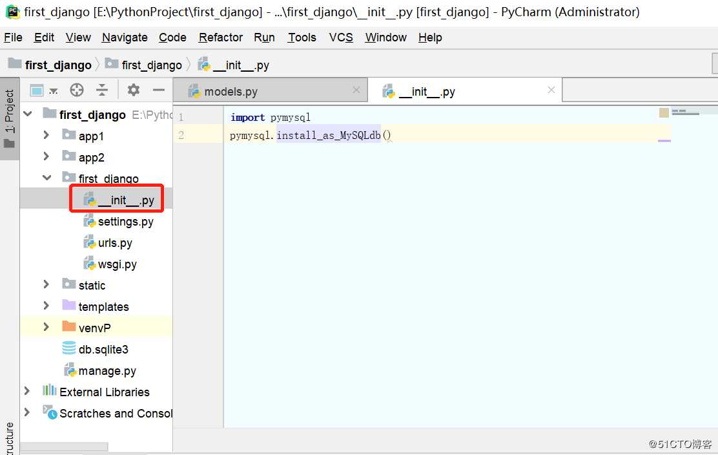Toggle the Structure side tab
The height and width of the screenshot is (455, 718).
pos(9,438)
